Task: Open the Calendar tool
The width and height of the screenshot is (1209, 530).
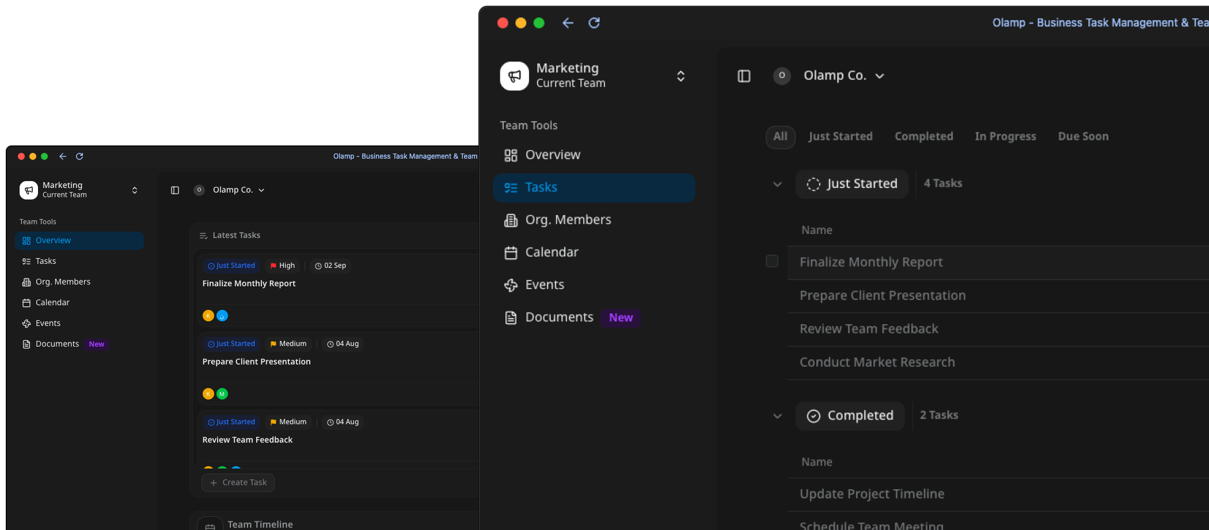Action: pyautogui.click(x=552, y=252)
